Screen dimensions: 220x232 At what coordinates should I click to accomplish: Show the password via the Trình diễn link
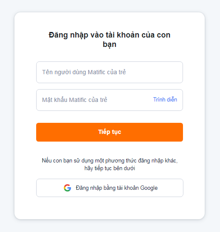coord(165,99)
